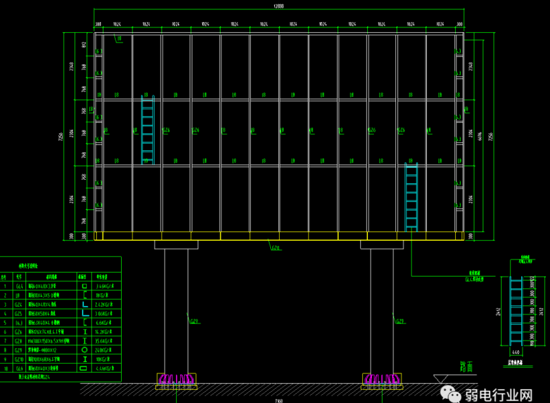This screenshot has height=403, width=550.
Task: Click the GZ9 label on the left column
Action: point(193,320)
